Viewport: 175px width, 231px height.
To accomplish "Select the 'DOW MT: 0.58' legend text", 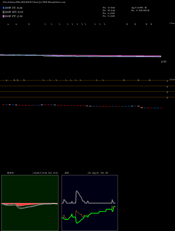I will 14,12.
